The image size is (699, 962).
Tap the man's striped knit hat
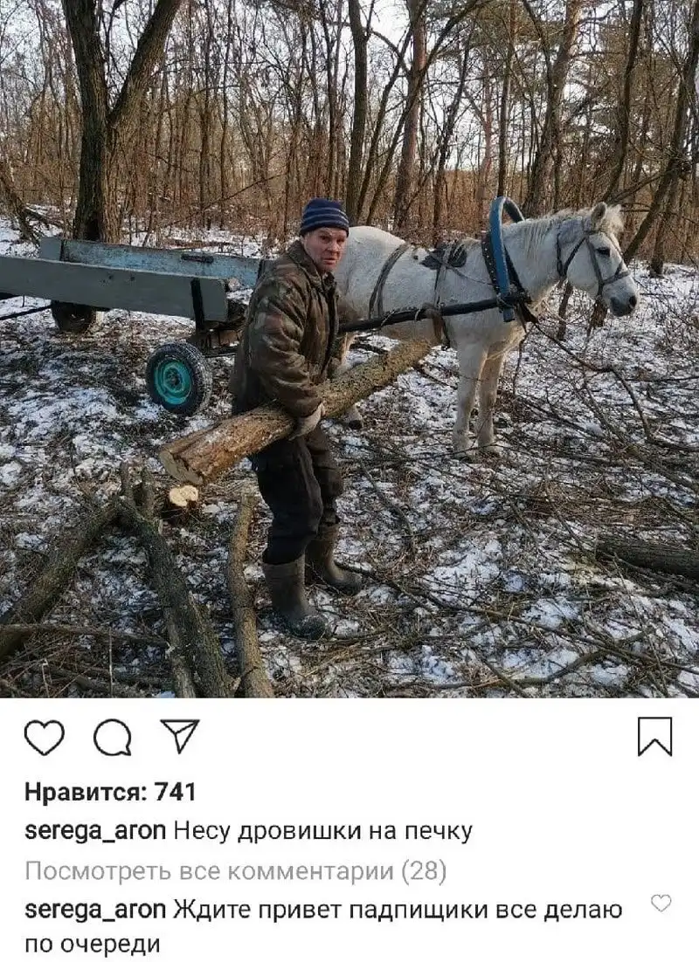click(x=323, y=216)
